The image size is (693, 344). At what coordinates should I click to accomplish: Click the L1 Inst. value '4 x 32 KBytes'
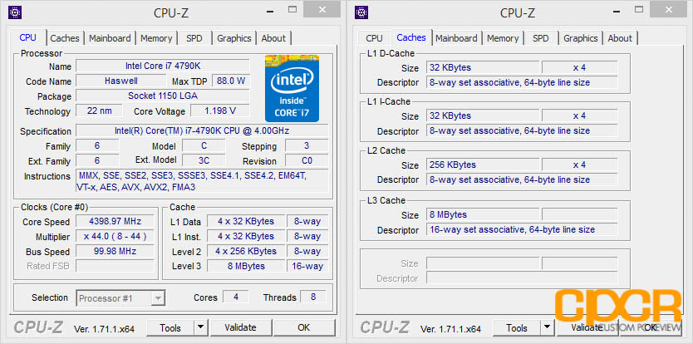(246, 237)
